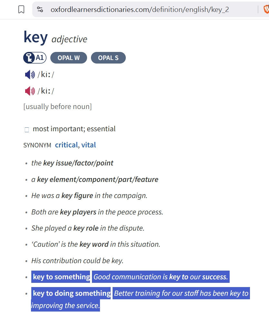
Task: Open the OPAL S badge
Action: 108,58
